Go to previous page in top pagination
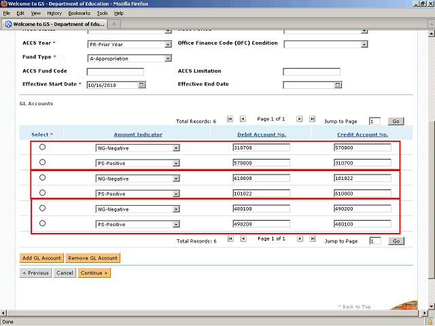This screenshot has height=326, width=435. click(x=243, y=118)
